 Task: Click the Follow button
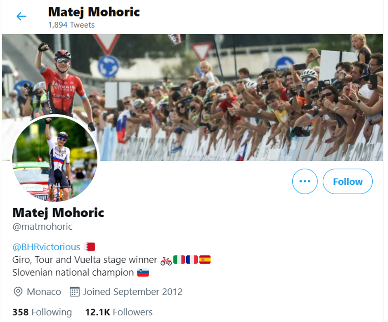(348, 181)
